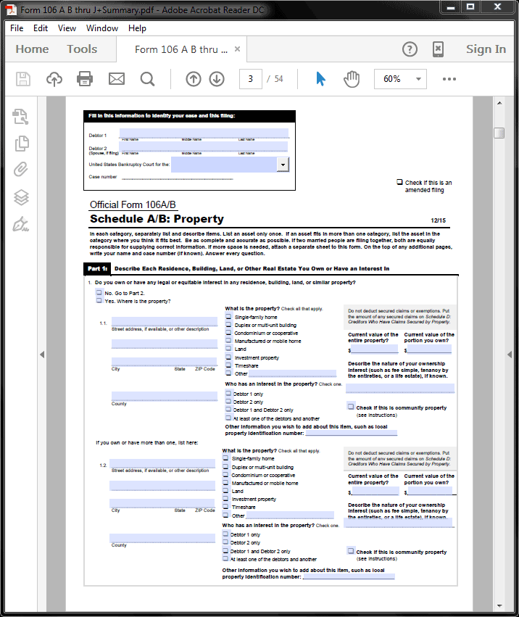Viewport: 519px width, 617px height.
Task: Click the cloud upload icon
Action: pyautogui.click(x=54, y=79)
